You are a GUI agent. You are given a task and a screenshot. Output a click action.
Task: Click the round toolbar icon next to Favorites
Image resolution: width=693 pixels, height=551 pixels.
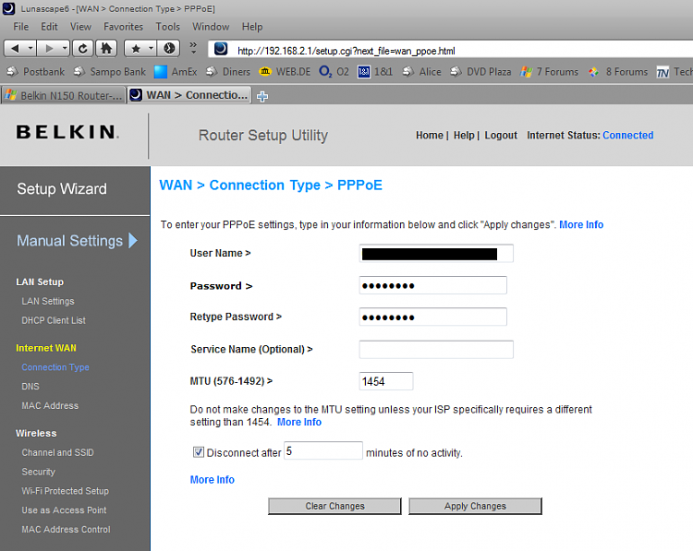click(169, 48)
